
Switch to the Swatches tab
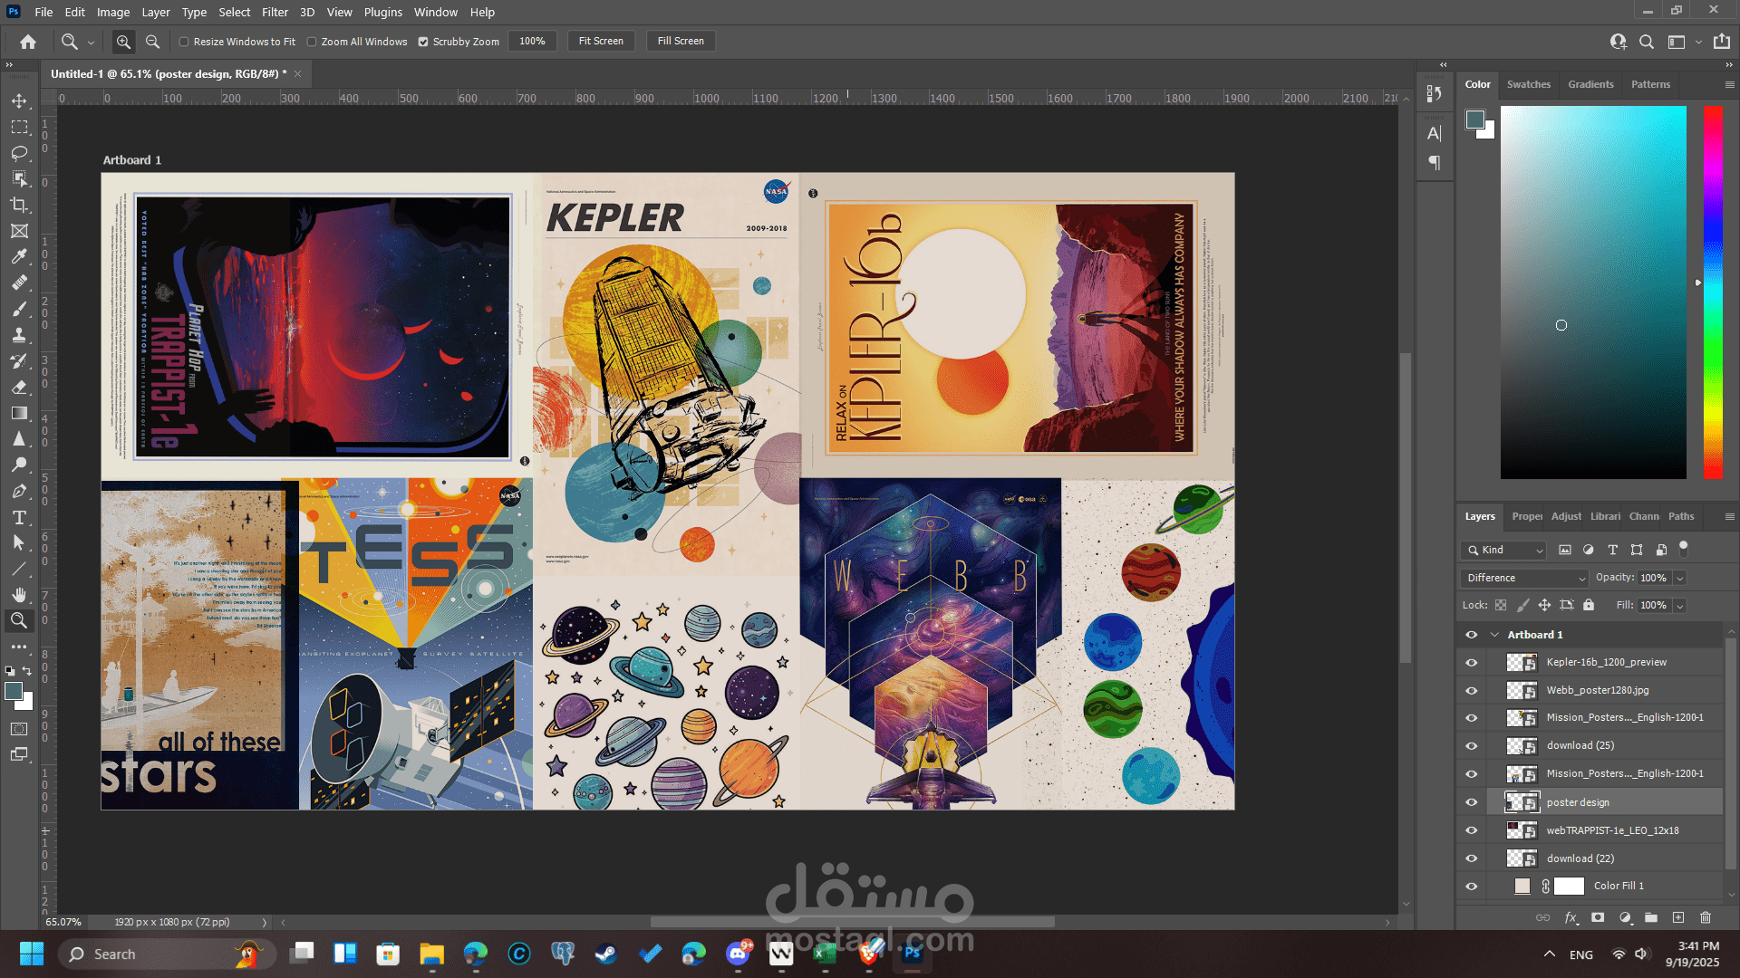tap(1528, 84)
